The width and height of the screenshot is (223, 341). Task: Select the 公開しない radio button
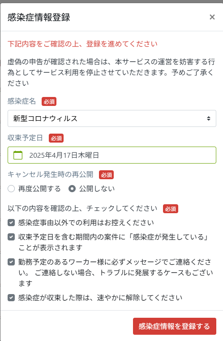[72, 189]
